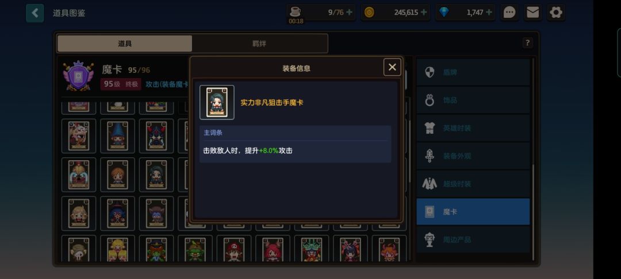This screenshot has width=621, height=279.
Task: Switch to the 羁绊 tab
Action: tap(259, 44)
